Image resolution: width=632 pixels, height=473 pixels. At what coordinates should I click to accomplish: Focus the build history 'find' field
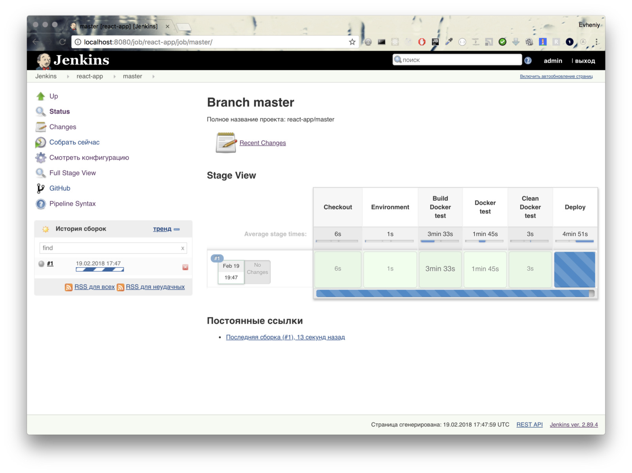tap(113, 248)
